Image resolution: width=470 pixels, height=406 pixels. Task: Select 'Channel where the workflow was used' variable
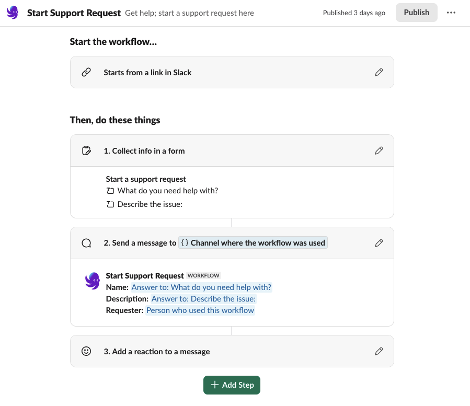coord(253,243)
